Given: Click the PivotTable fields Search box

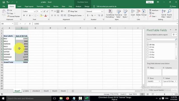Looking at the screenshot, I should tap(161, 39).
